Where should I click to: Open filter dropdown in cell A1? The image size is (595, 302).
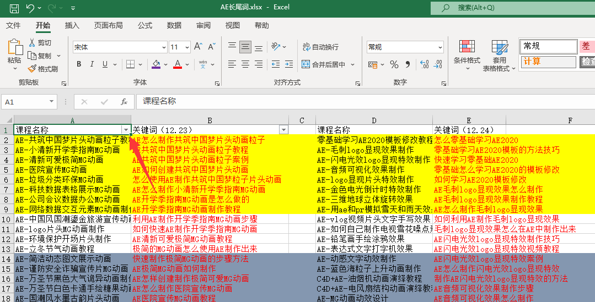point(126,130)
